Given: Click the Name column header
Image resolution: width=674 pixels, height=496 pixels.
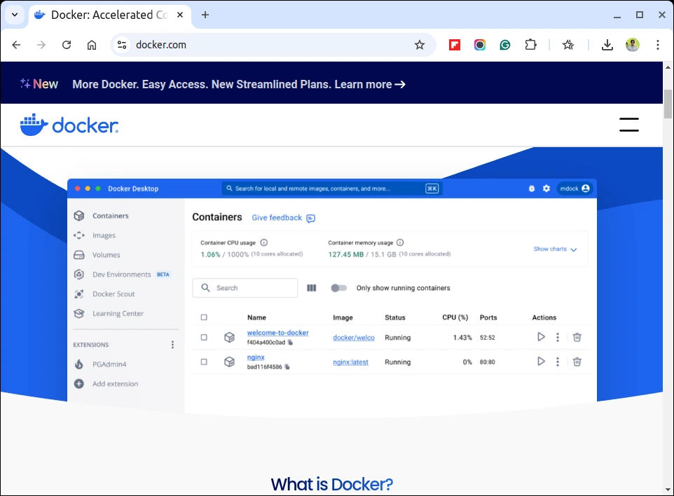Looking at the screenshot, I should point(256,317).
